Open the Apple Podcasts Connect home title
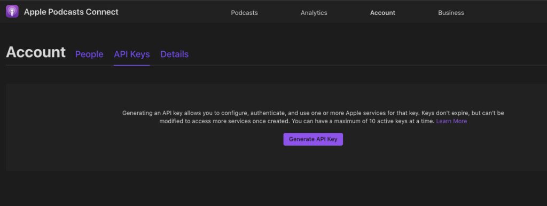The image size is (547, 206). (71, 12)
